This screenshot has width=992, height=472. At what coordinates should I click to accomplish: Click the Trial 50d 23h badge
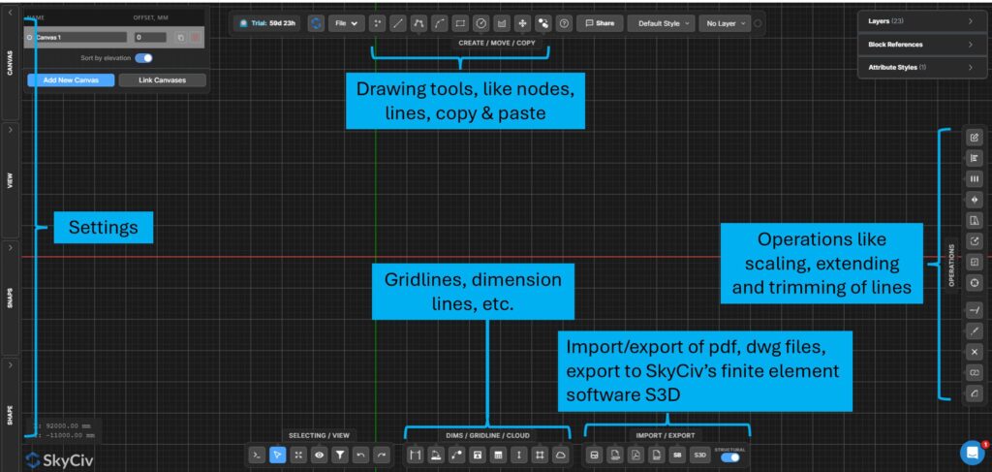267,23
